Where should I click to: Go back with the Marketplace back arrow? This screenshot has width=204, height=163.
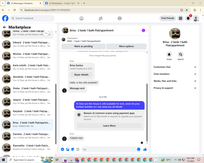pyautogui.click(x=4, y=27)
